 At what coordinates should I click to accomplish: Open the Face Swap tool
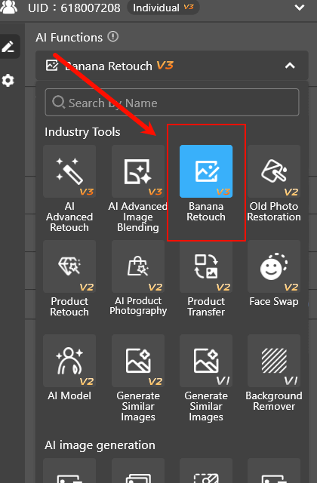[274, 266]
